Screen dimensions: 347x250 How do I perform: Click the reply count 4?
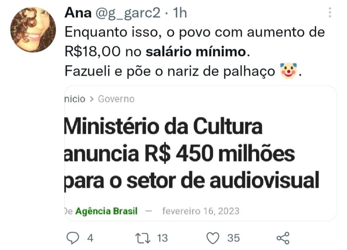90,238
